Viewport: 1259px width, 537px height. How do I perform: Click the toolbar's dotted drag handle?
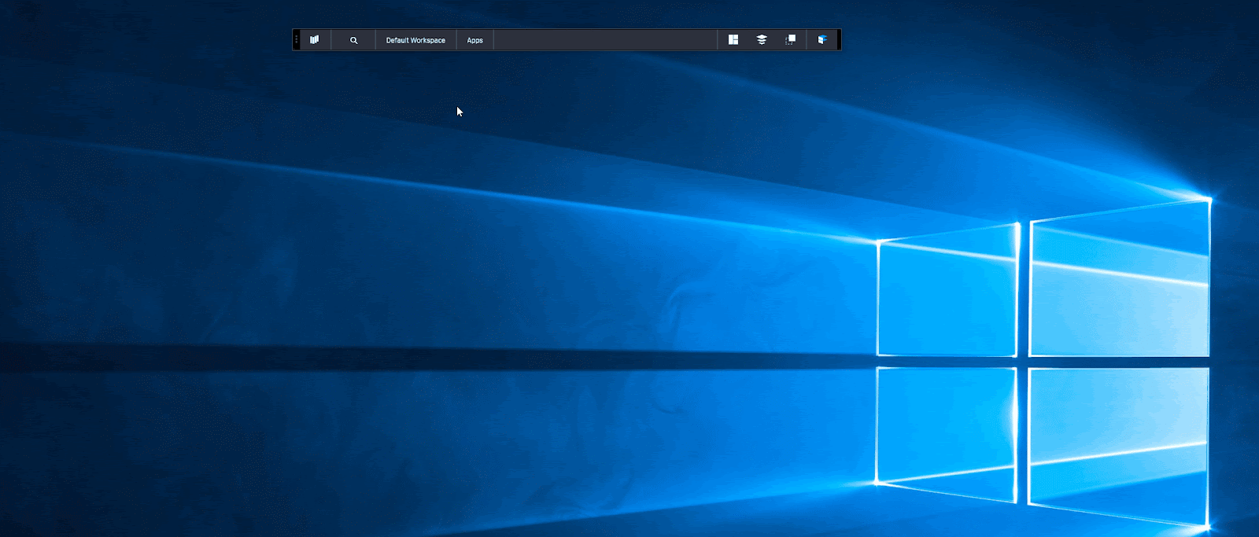[297, 39]
